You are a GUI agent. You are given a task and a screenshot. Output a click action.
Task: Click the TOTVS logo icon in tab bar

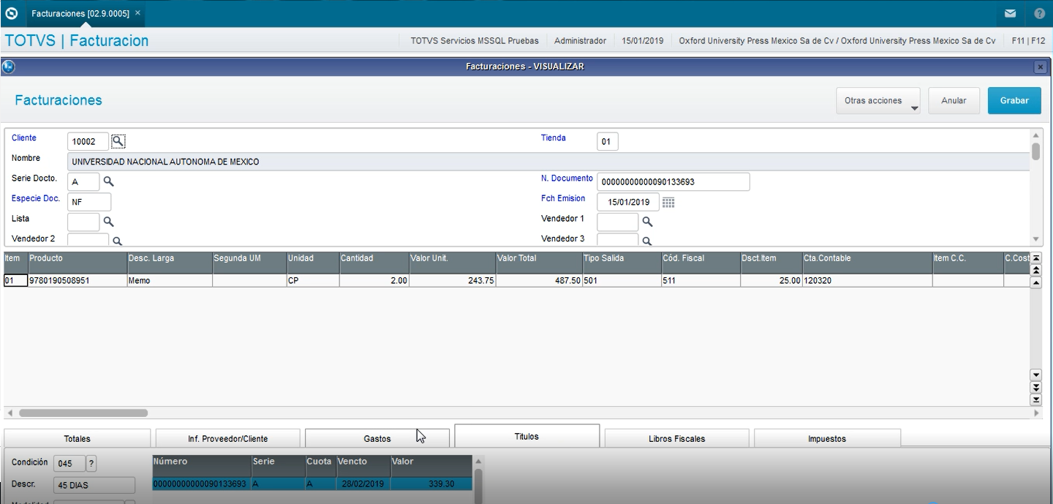tap(11, 13)
